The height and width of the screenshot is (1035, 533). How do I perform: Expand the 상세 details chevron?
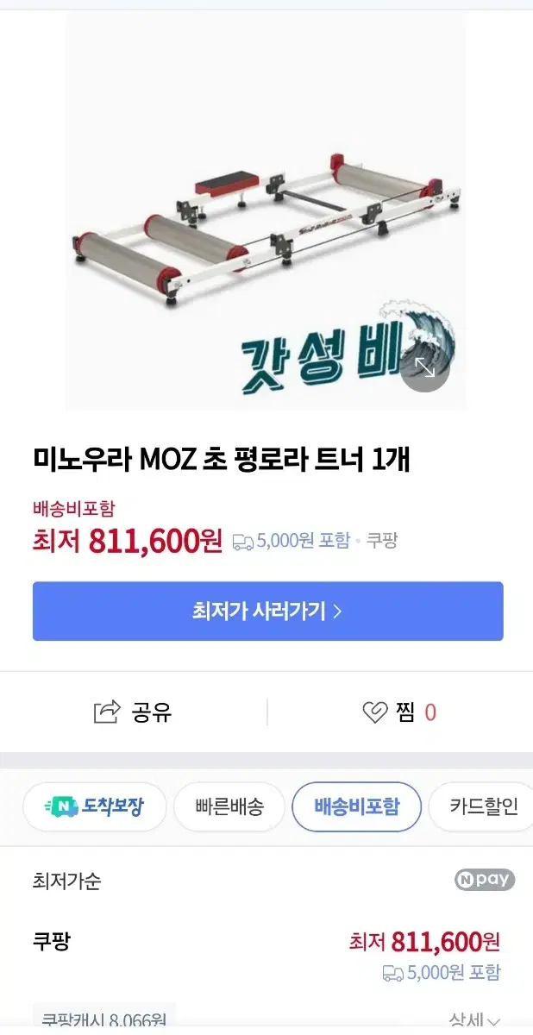point(492,1021)
